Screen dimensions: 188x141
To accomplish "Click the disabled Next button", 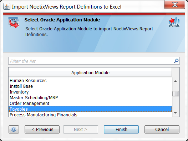I will point(81,129).
